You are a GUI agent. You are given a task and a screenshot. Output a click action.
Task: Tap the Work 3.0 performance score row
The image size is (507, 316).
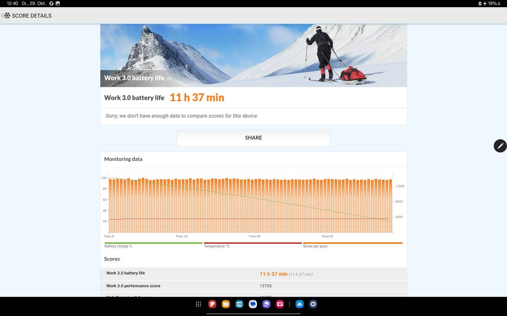[253, 286]
